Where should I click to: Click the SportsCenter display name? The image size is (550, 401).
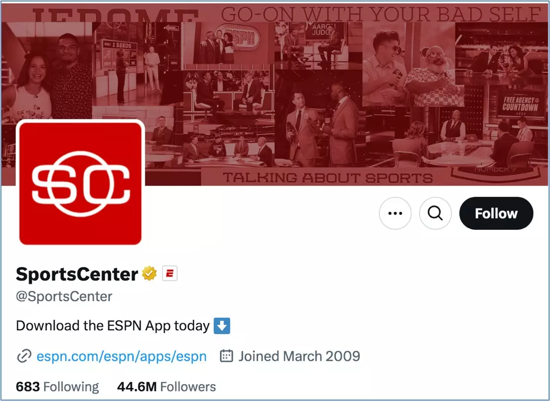pyautogui.click(x=77, y=274)
